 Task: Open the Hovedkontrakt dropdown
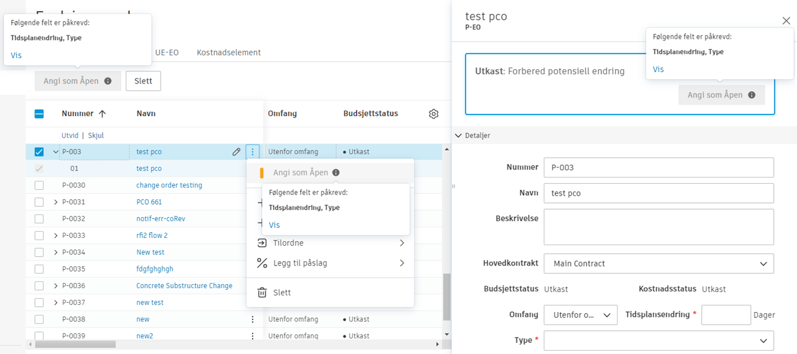(659, 264)
